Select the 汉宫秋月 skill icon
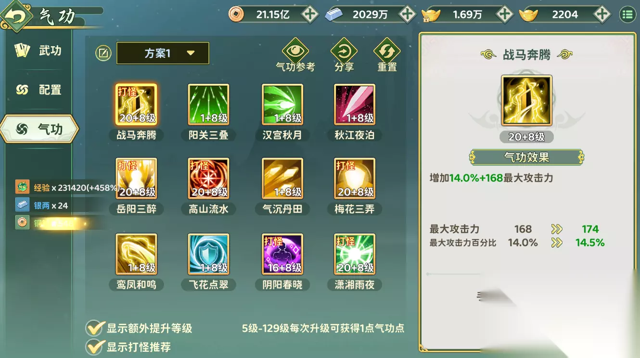 (282, 105)
